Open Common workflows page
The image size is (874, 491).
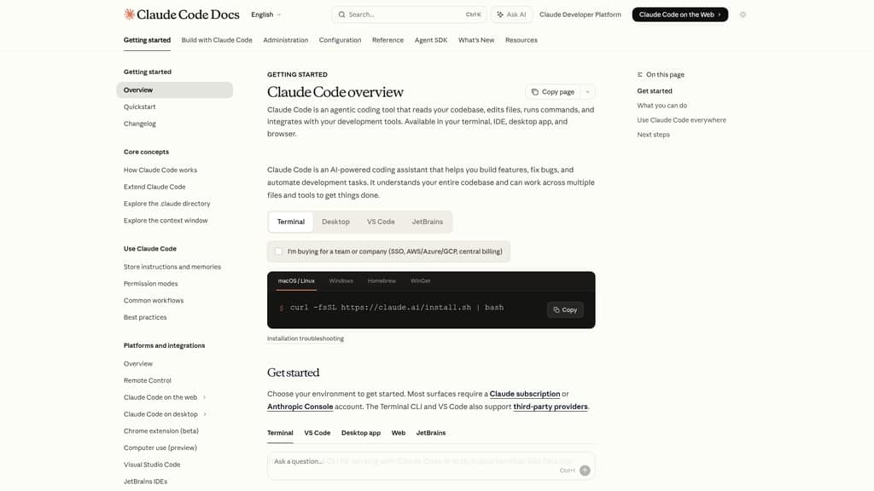154,300
